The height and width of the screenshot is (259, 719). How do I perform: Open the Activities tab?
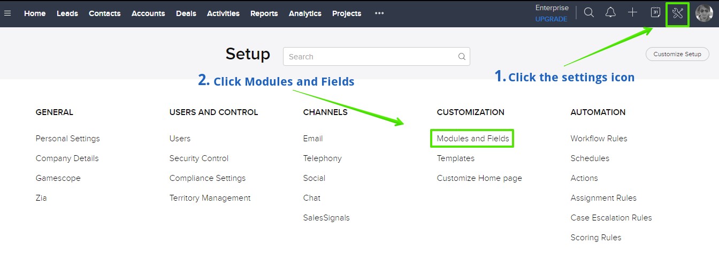(x=223, y=13)
